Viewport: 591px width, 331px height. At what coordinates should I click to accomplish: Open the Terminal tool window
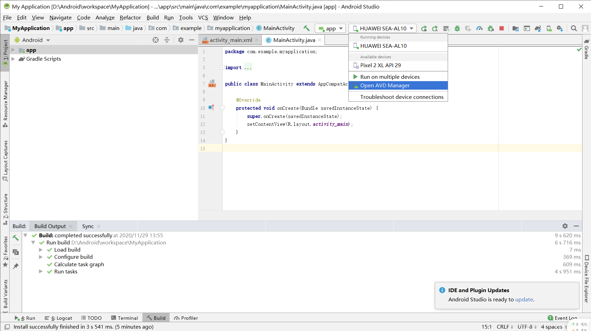pyautogui.click(x=125, y=318)
